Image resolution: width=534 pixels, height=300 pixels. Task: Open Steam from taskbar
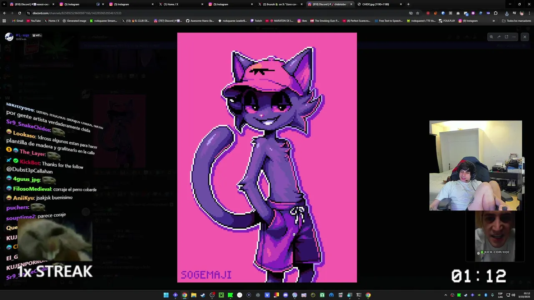click(203, 295)
